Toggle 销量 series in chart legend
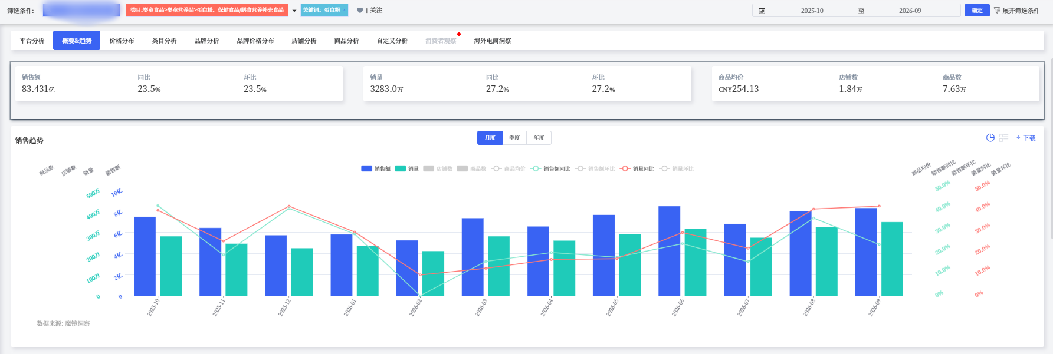This screenshot has width=1053, height=354. [407, 168]
